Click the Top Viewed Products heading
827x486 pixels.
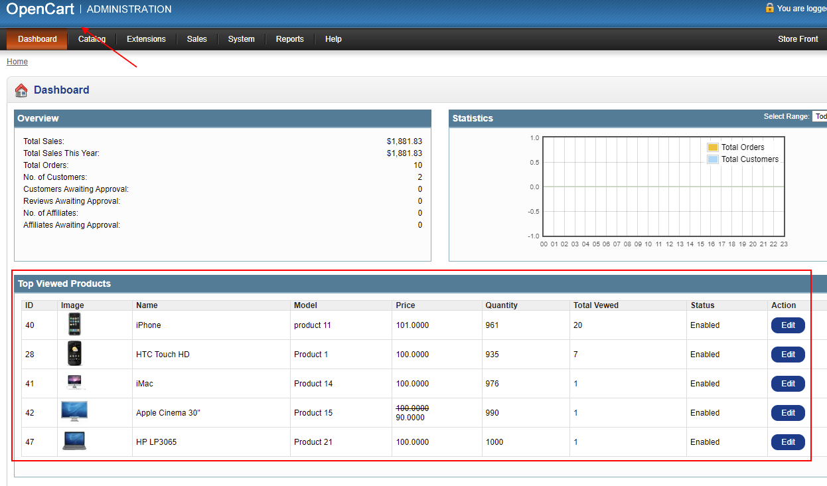tap(64, 283)
